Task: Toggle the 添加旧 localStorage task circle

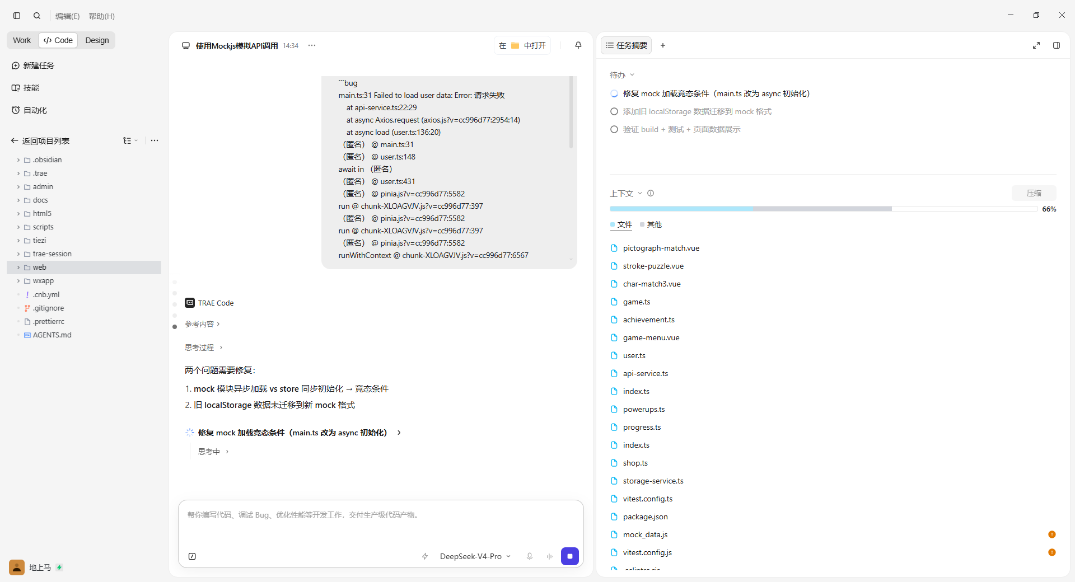Action: 614,111
